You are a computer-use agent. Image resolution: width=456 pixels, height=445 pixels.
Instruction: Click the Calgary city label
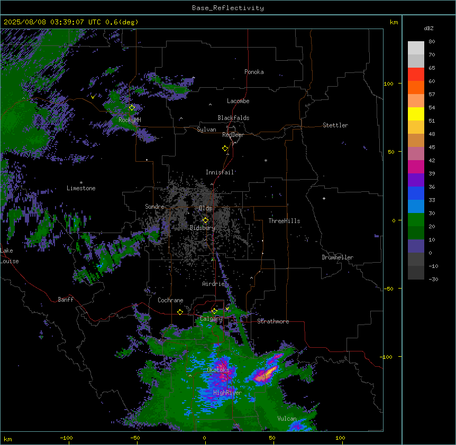(211, 319)
